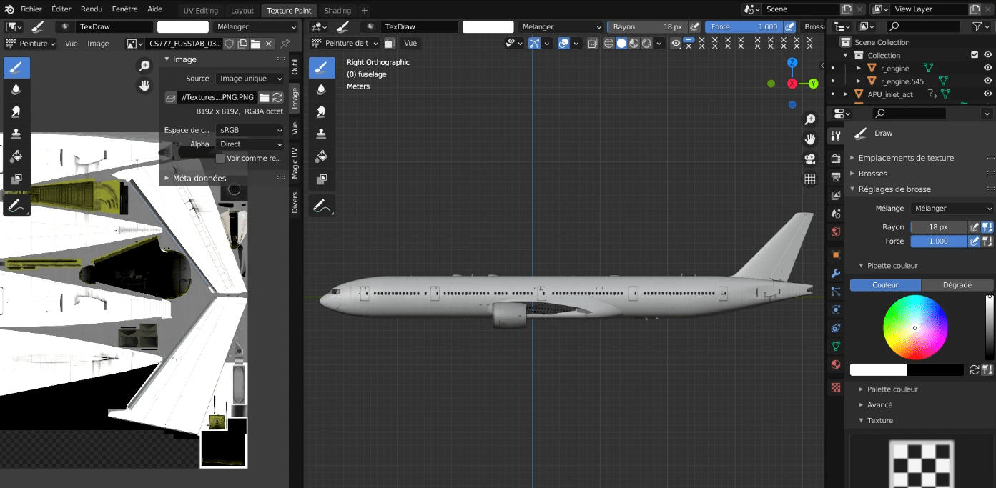Toggle visibility of APU_inlet_act object
Image resolution: width=996 pixels, height=488 pixels.
click(x=987, y=94)
